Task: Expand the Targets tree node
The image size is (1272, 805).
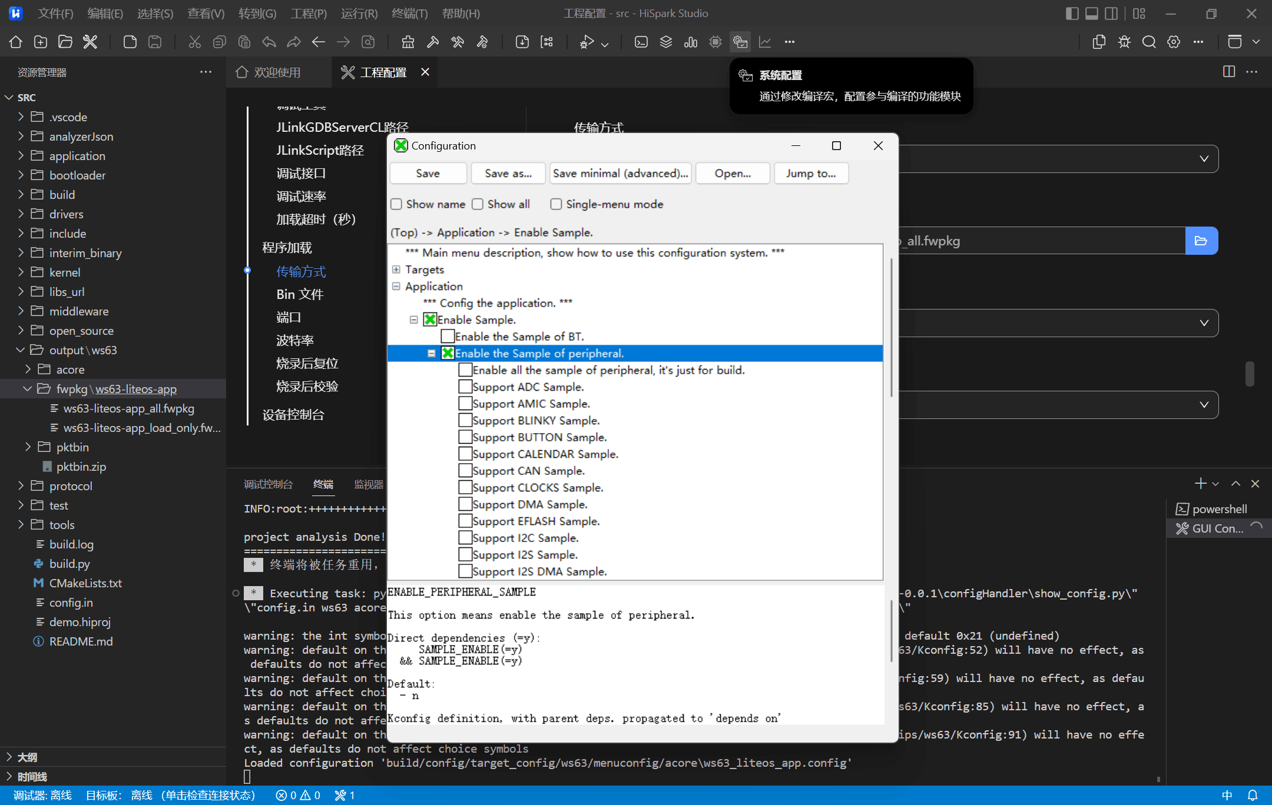Action: tap(396, 270)
